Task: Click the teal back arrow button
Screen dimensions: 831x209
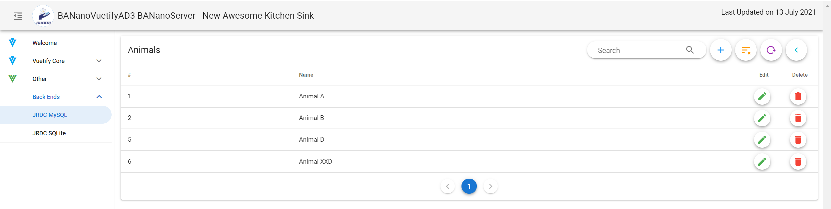Action: (796, 50)
